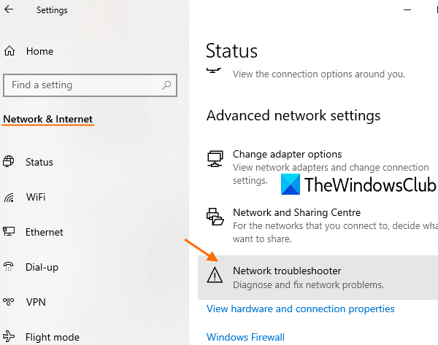Screen dimensions: 438x345
Task: Click the Dial-up icon
Action: click(9, 267)
